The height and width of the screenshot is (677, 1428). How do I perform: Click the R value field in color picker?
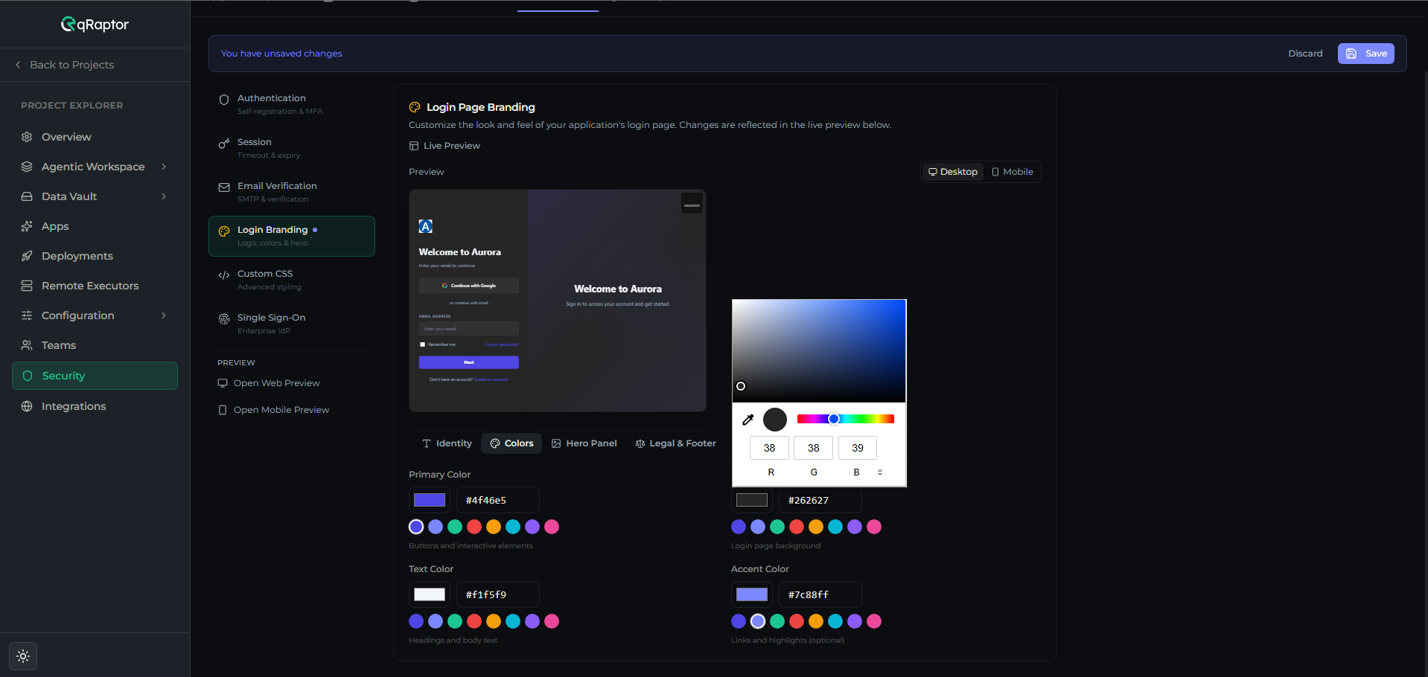point(770,448)
